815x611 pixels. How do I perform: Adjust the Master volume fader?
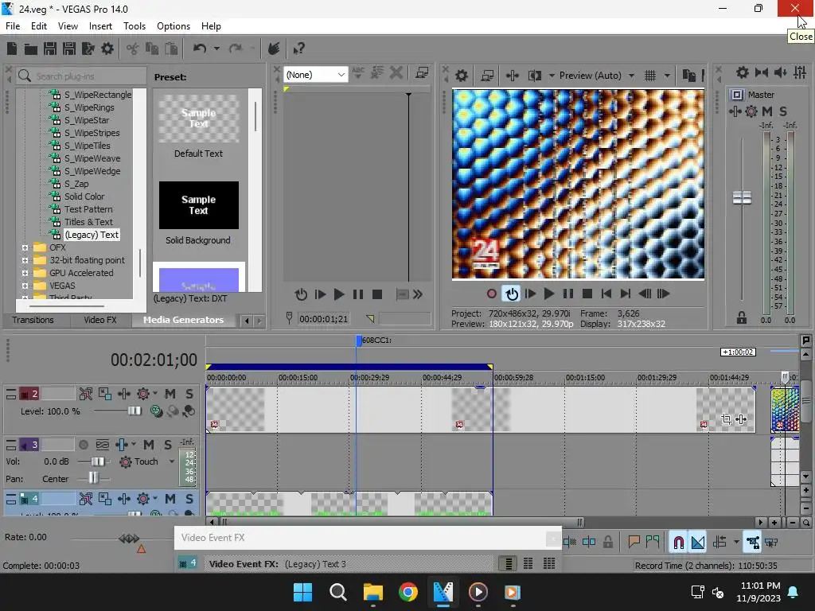742,197
